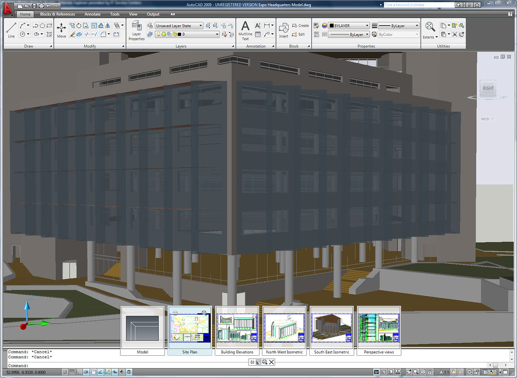
Task: Click the Save icon in quick access toolbar
Action: tap(34, 6)
